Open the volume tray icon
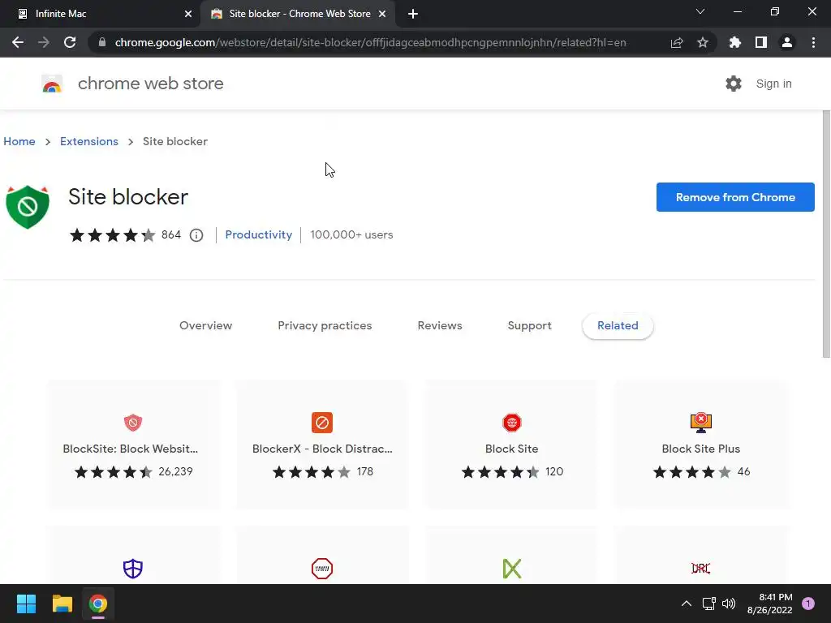The width and height of the screenshot is (831, 623). point(729,604)
